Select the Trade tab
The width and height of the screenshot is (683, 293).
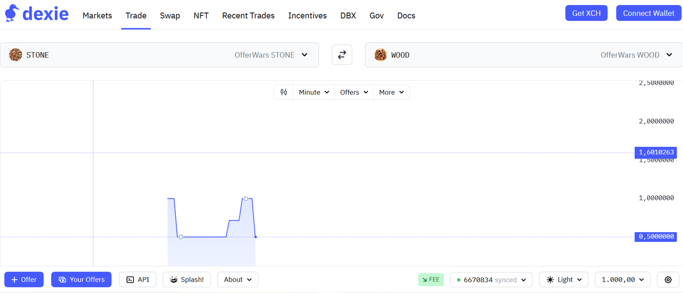pyautogui.click(x=136, y=15)
